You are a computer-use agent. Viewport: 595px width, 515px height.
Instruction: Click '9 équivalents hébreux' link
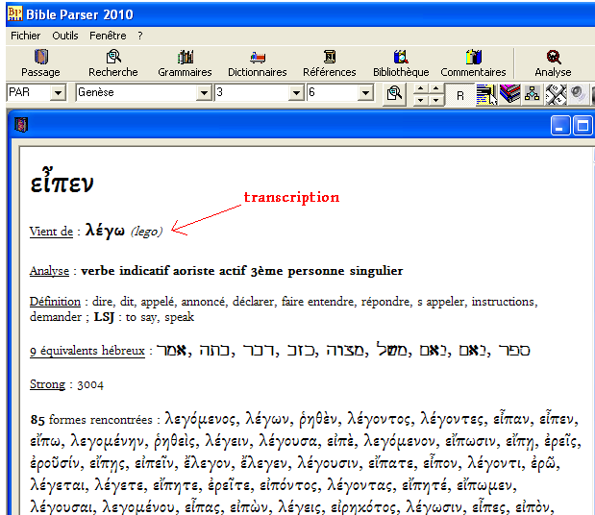tap(87, 351)
